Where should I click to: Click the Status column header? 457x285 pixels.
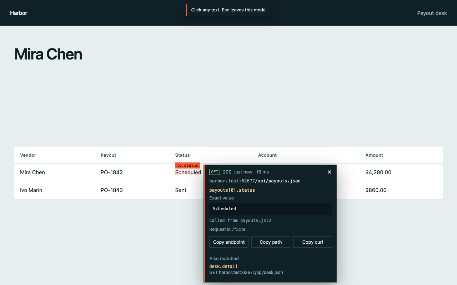point(182,155)
